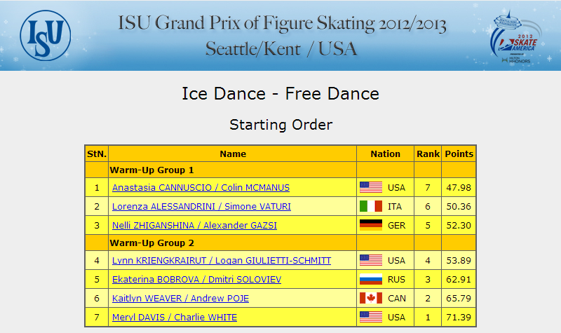Open Lorenza ALESSANDRINI / Simone VATURI link
The width and height of the screenshot is (561, 333).
coord(201,207)
